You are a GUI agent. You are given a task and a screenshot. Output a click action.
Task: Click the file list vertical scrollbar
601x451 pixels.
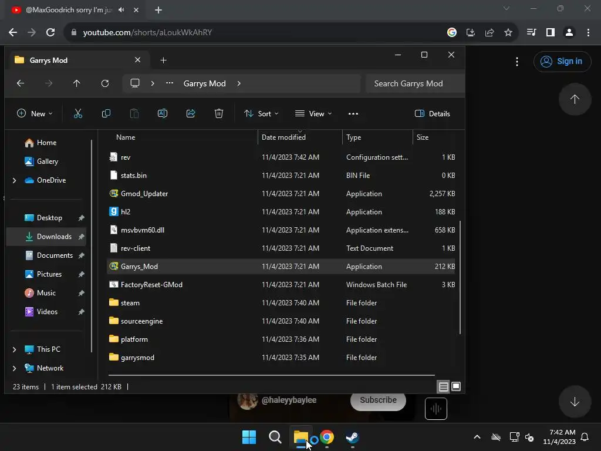tap(460, 277)
